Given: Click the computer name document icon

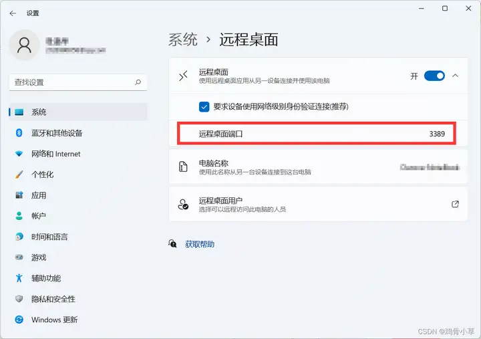Looking at the screenshot, I should 183,166.
